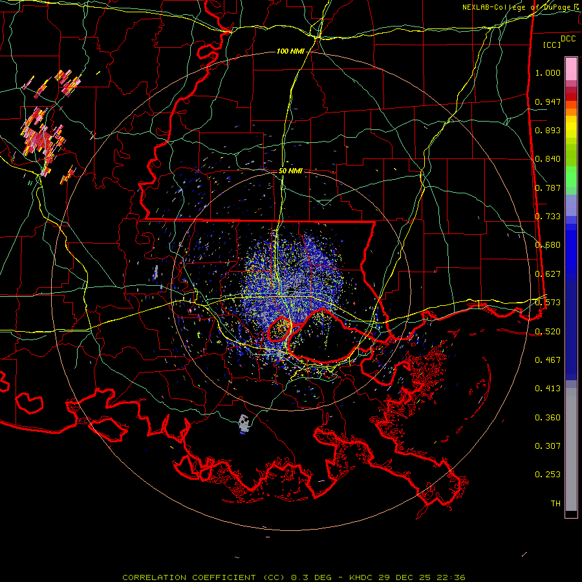Select the 0.467 scale value
This screenshot has height=582, width=582.
(548, 360)
